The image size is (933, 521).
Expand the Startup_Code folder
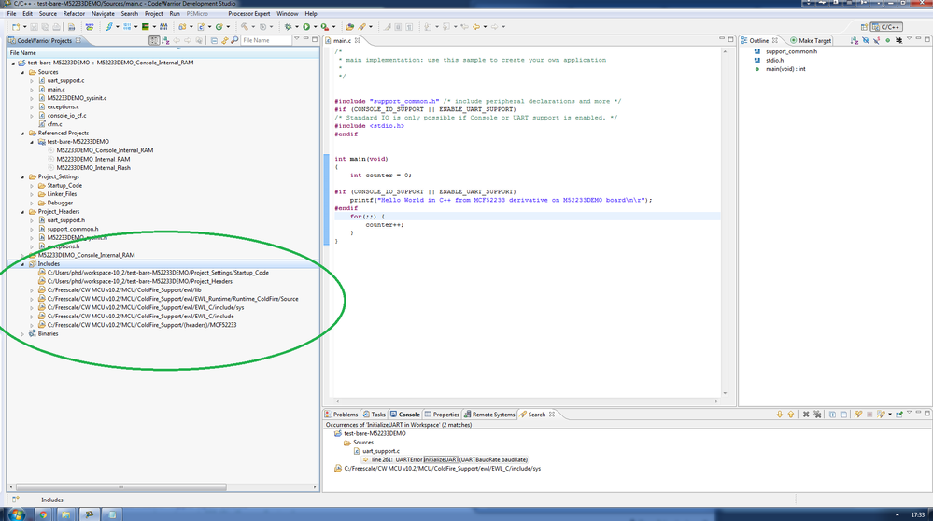32,186
